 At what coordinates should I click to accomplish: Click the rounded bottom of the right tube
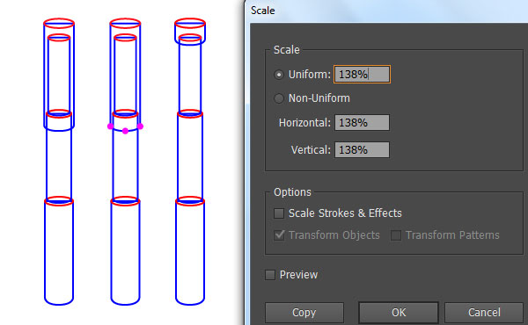(x=190, y=300)
